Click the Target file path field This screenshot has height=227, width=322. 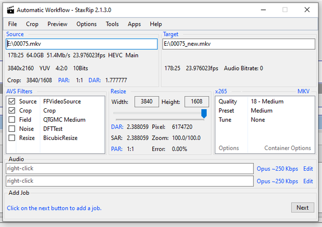click(239, 44)
